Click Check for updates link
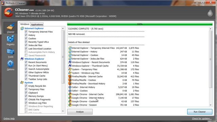Screen dimensions: 217x122 tap(202, 119)
